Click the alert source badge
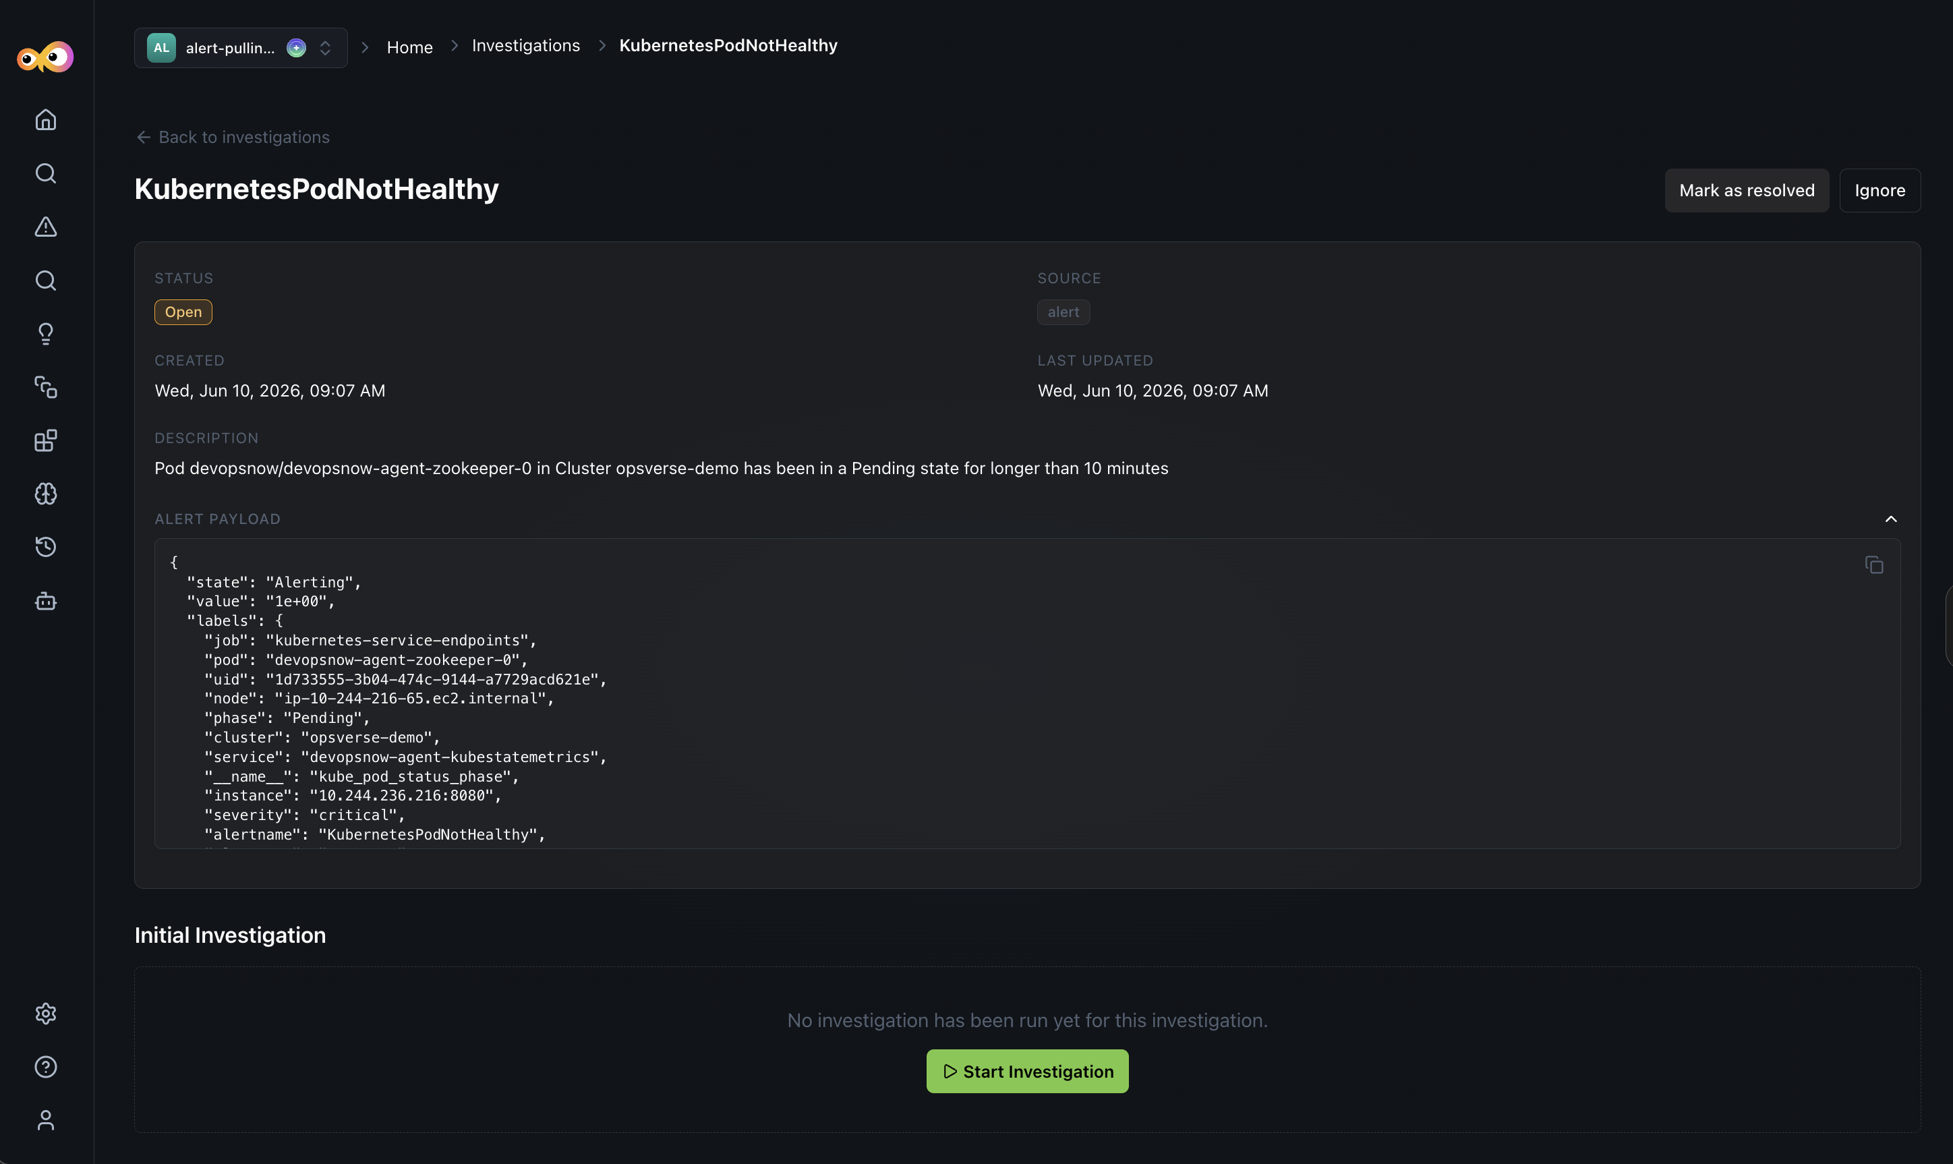Image resolution: width=1953 pixels, height=1164 pixels. click(x=1063, y=312)
